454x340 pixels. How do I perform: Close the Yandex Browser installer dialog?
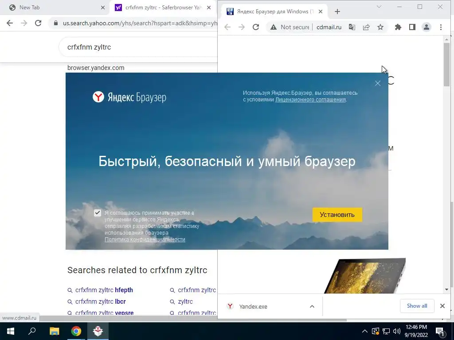point(378,83)
